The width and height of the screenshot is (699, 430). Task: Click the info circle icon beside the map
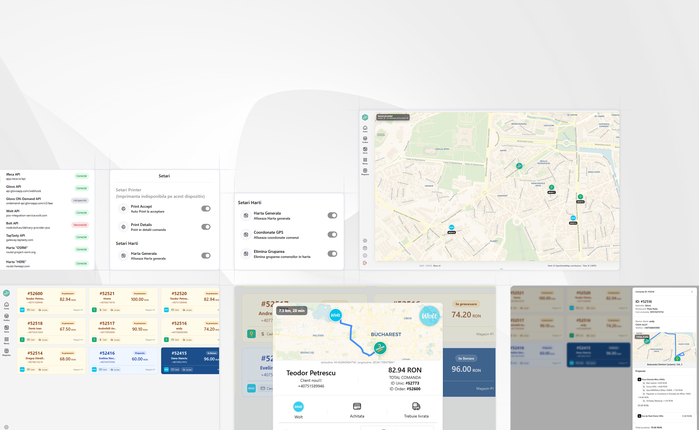[x=365, y=255]
